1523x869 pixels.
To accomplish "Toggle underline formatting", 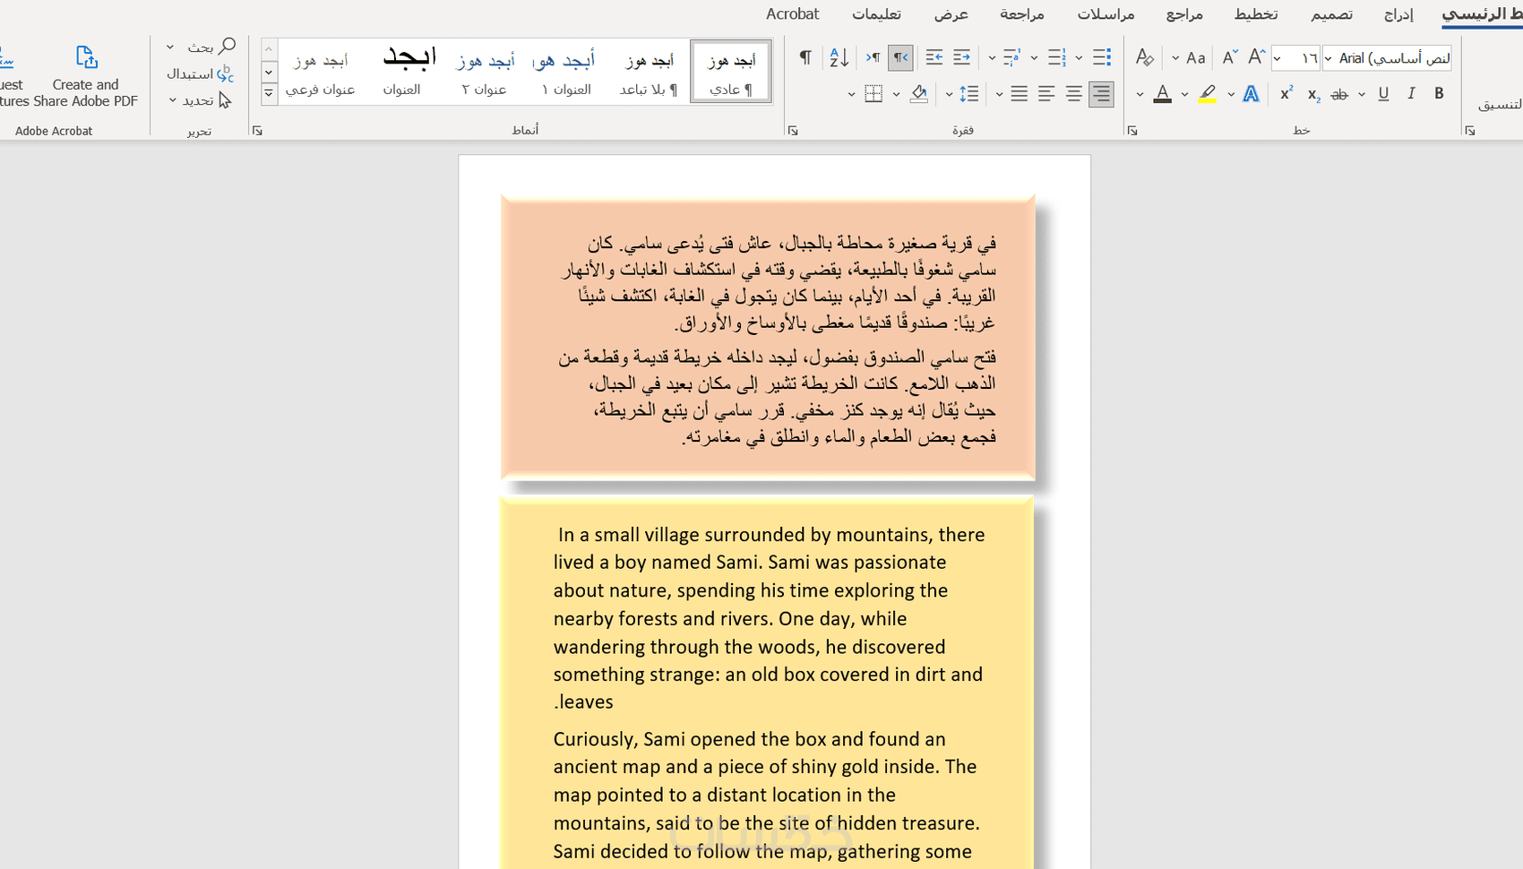I will pos(1384,93).
